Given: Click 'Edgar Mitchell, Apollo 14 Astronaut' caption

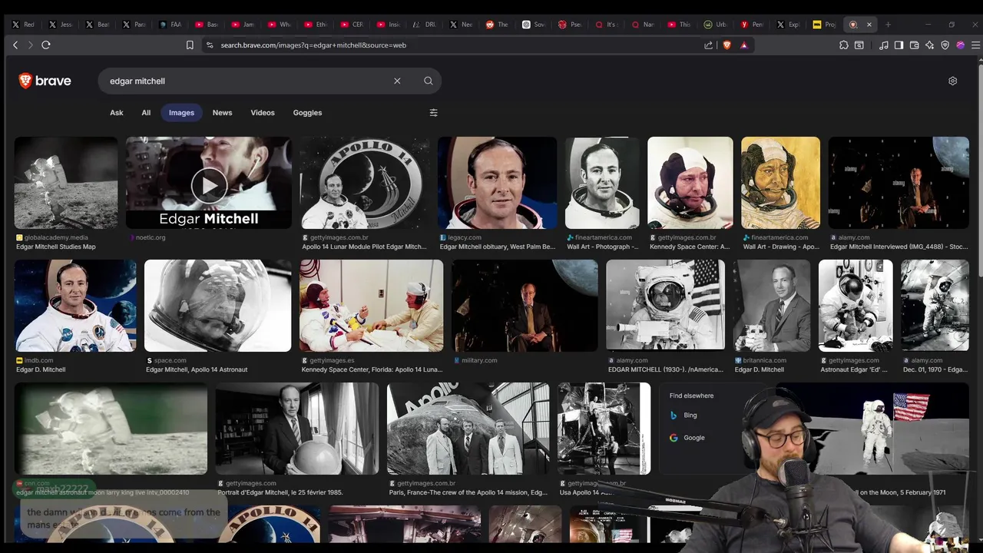Looking at the screenshot, I should [197, 370].
